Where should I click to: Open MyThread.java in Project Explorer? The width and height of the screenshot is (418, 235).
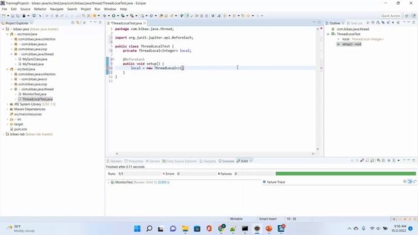(33, 64)
